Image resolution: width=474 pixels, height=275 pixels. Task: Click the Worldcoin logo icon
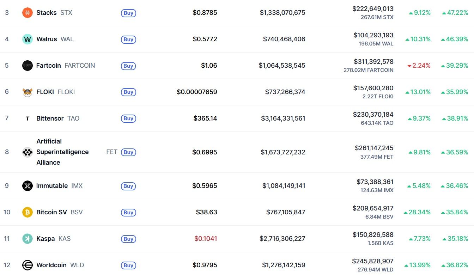[x=28, y=265]
